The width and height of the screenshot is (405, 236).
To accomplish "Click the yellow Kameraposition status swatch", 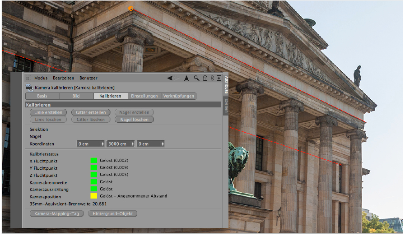I will (x=94, y=196).
